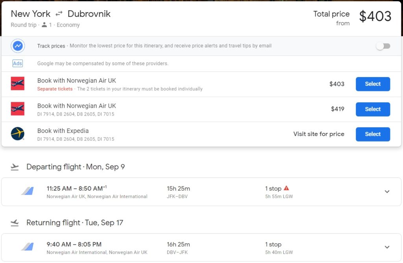Select the $419 Norwegian Air UK booking
The height and width of the screenshot is (263, 403).
point(372,109)
